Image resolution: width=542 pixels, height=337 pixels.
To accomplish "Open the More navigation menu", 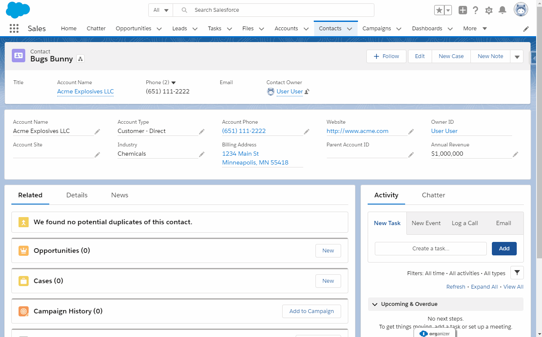I will click(475, 29).
